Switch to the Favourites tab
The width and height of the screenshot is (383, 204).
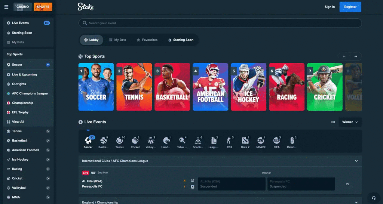click(147, 40)
